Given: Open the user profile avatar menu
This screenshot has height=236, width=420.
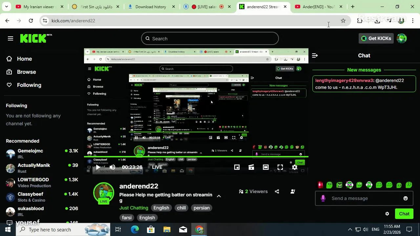Looking at the screenshot, I should click(x=402, y=38).
